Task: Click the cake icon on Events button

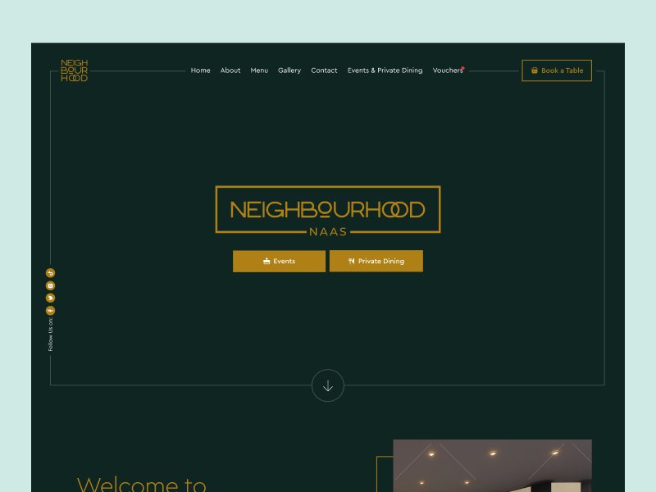Action: 266,261
